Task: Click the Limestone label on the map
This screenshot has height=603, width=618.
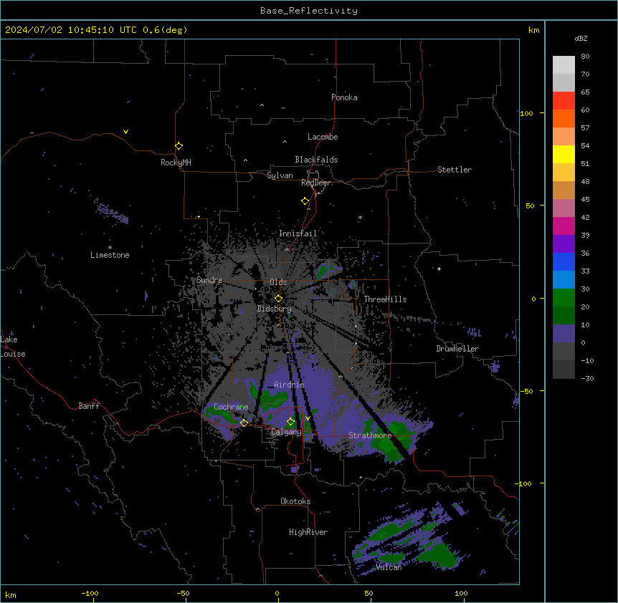Action: (110, 255)
